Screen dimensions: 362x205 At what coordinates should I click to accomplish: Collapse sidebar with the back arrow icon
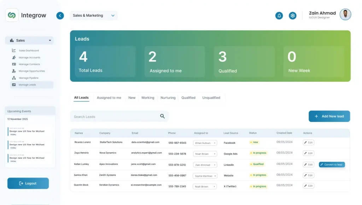tap(60, 16)
